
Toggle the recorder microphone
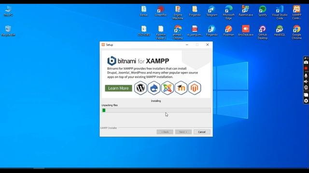[x=306, y=75]
